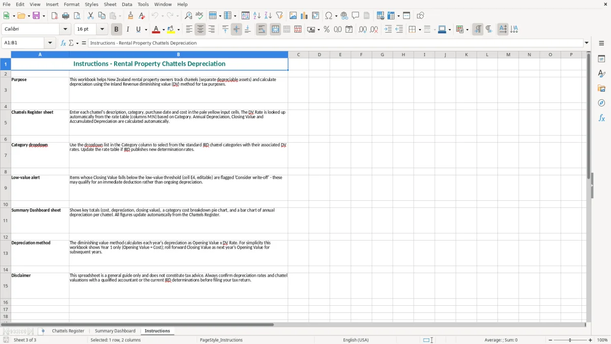611x344 pixels.
Task: Open Function Wizard fx button
Action: pos(63,43)
